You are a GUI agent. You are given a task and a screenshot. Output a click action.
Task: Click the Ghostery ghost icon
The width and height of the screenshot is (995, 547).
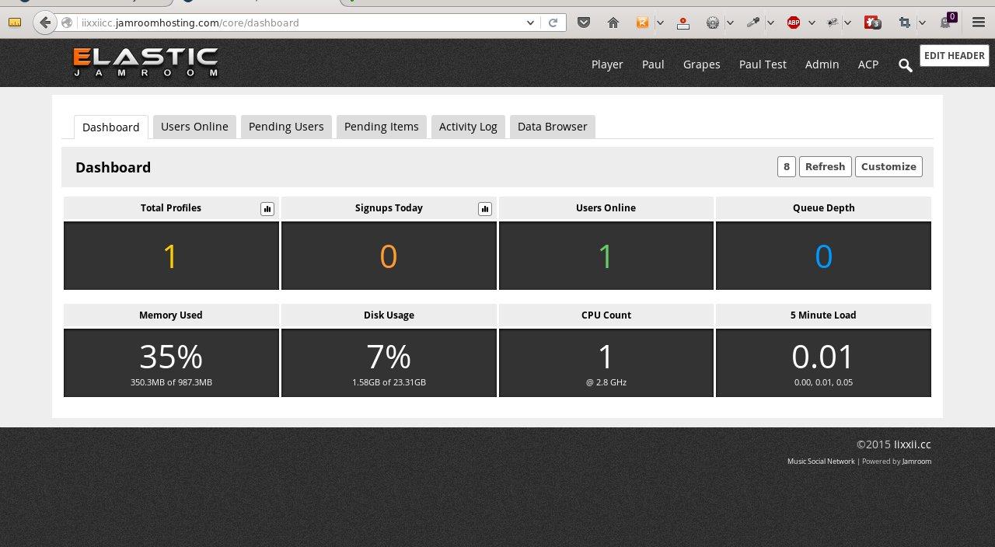pyautogui.click(x=947, y=22)
